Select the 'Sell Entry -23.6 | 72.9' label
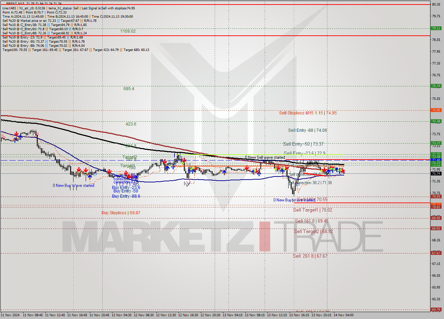The height and width of the screenshot is (319, 444). click(x=304, y=153)
